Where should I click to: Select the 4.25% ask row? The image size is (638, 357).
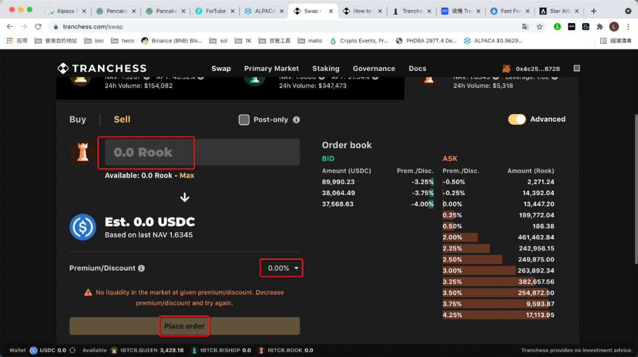pyautogui.click(x=499, y=315)
